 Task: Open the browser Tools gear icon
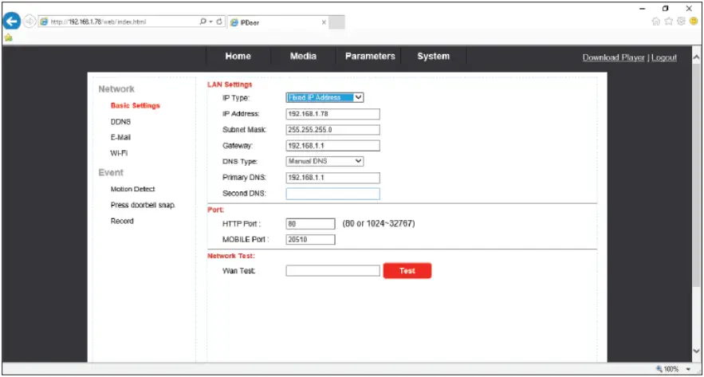pos(681,21)
